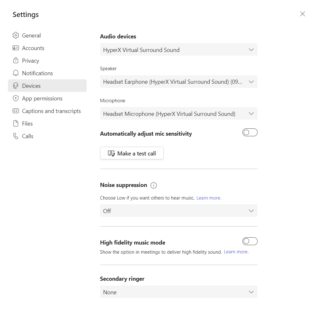This screenshot has width=312, height=310.
Task: Click the App permissions shield icon
Action: 16,99
